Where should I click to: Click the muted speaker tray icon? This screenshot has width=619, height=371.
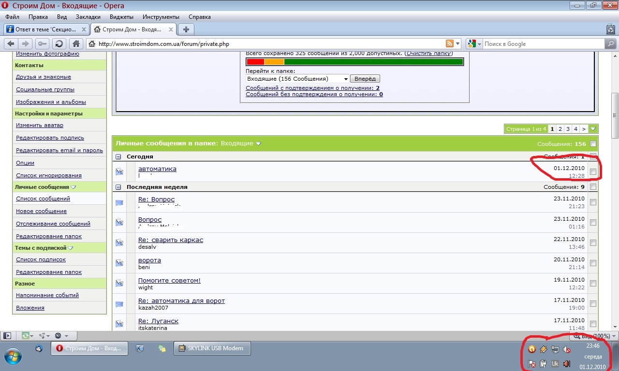567,349
